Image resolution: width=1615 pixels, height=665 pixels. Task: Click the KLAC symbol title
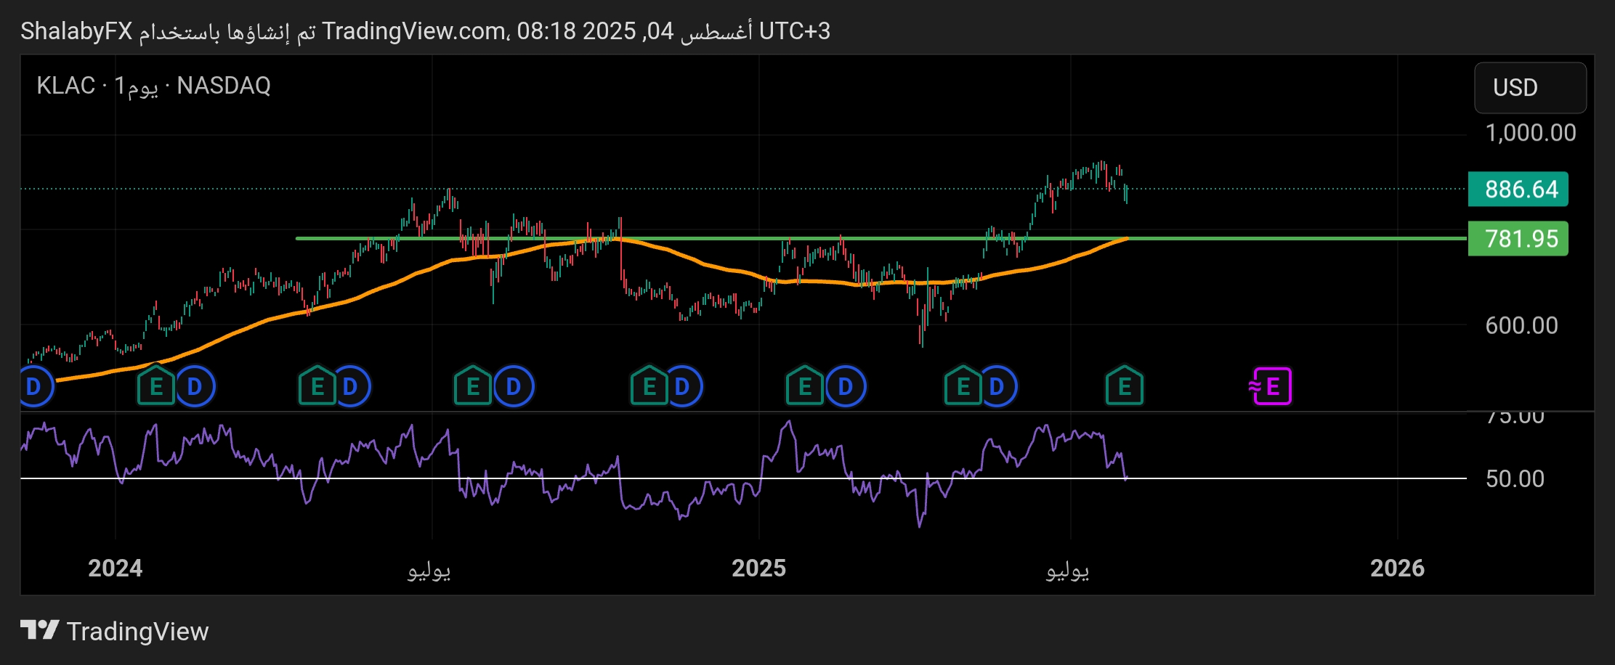pyautogui.click(x=65, y=86)
